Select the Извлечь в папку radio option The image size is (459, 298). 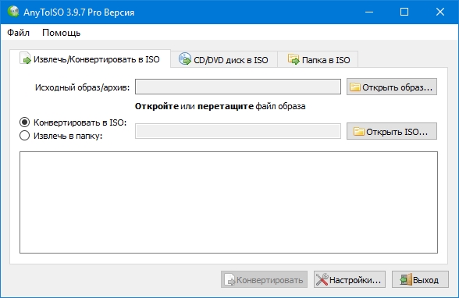pyautogui.click(x=25, y=136)
